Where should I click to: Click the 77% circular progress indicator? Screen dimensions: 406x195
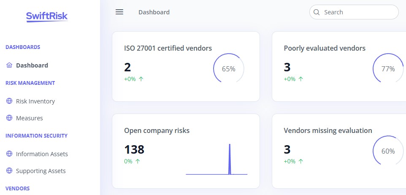tap(388, 69)
